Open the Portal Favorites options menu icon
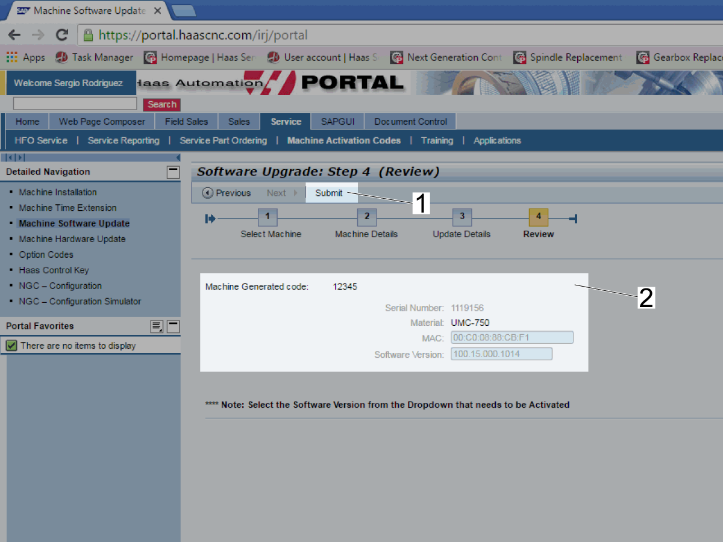Image resolution: width=723 pixels, height=542 pixels. (157, 326)
